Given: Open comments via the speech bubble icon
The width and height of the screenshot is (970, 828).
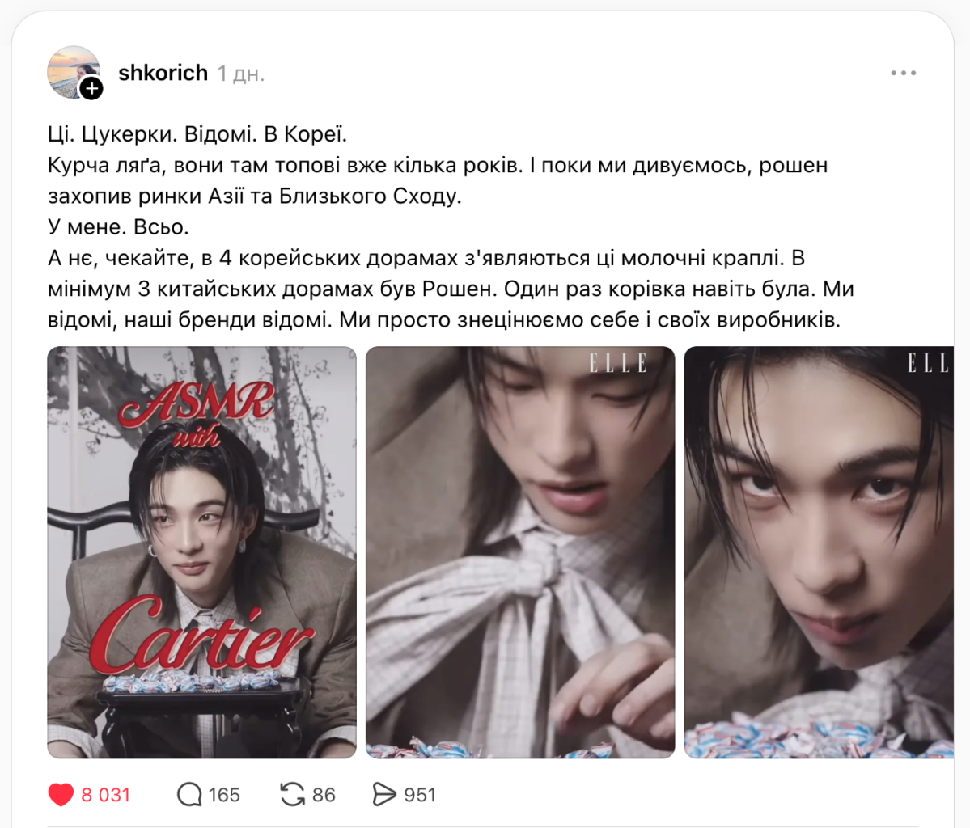Looking at the screenshot, I should [189, 795].
